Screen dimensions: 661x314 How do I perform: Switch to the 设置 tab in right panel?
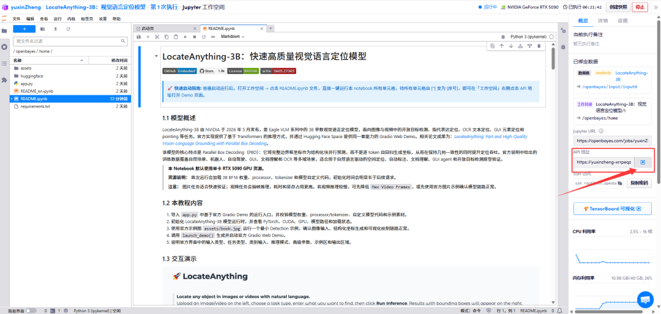622,21
